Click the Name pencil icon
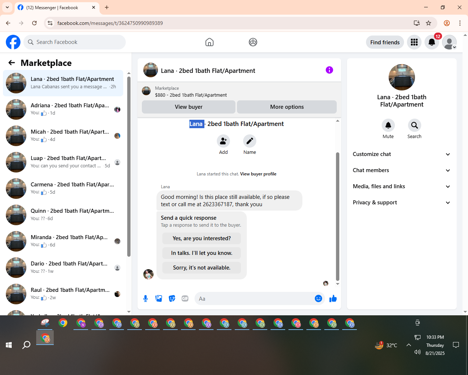Viewport: 468px width, 375px height. coord(250,141)
